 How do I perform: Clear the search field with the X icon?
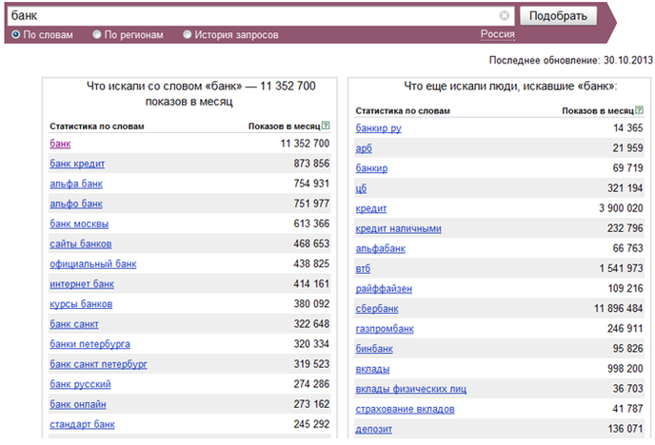[505, 16]
